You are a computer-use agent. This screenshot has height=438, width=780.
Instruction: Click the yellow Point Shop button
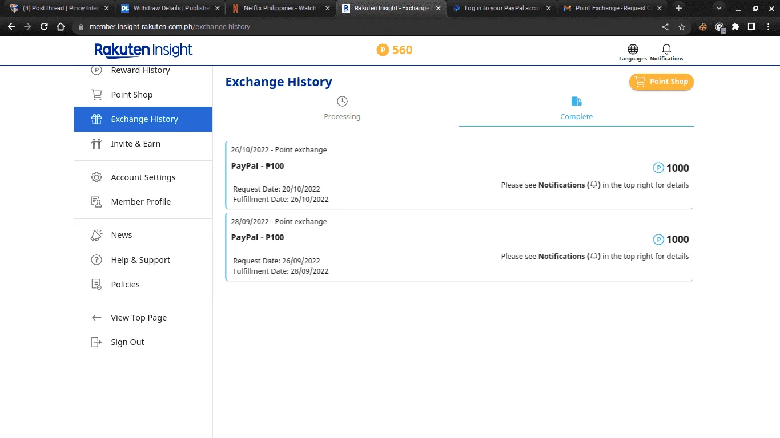(x=661, y=82)
